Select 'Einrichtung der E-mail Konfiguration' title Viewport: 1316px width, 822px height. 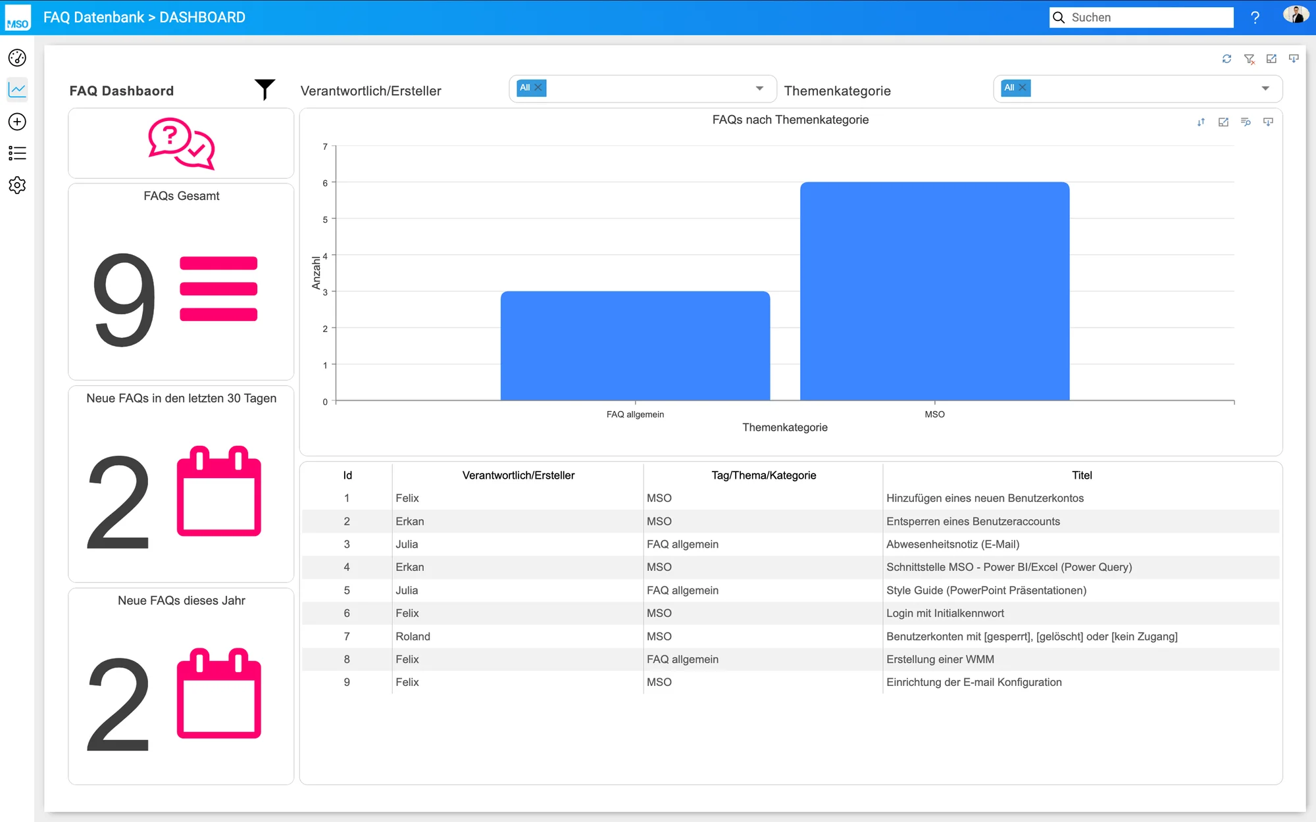(974, 683)
